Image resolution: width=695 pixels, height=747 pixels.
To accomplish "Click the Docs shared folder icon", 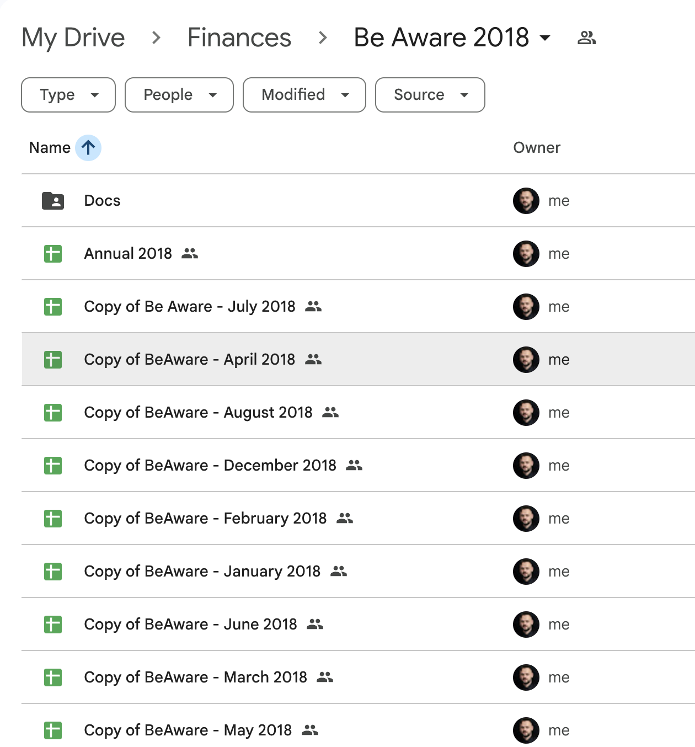I will coord(53,201).
